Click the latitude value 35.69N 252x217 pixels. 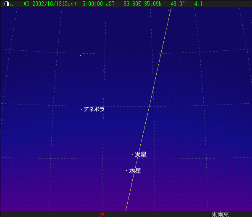tap(153, 4)
